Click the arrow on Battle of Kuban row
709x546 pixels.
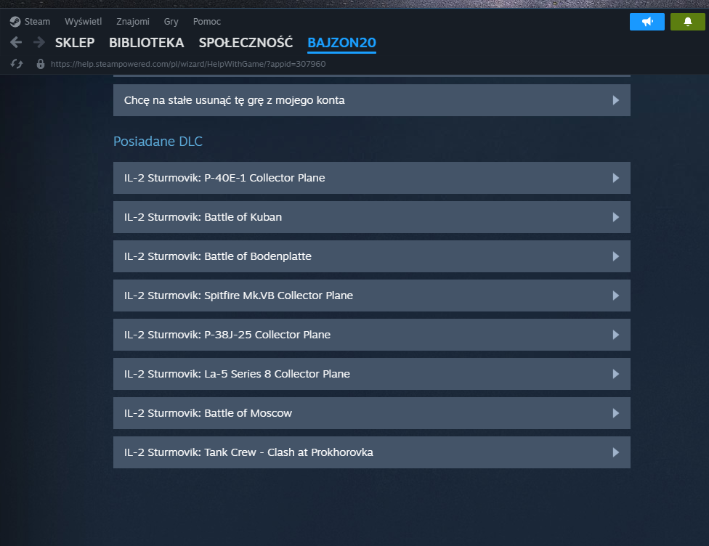point(615,217)
